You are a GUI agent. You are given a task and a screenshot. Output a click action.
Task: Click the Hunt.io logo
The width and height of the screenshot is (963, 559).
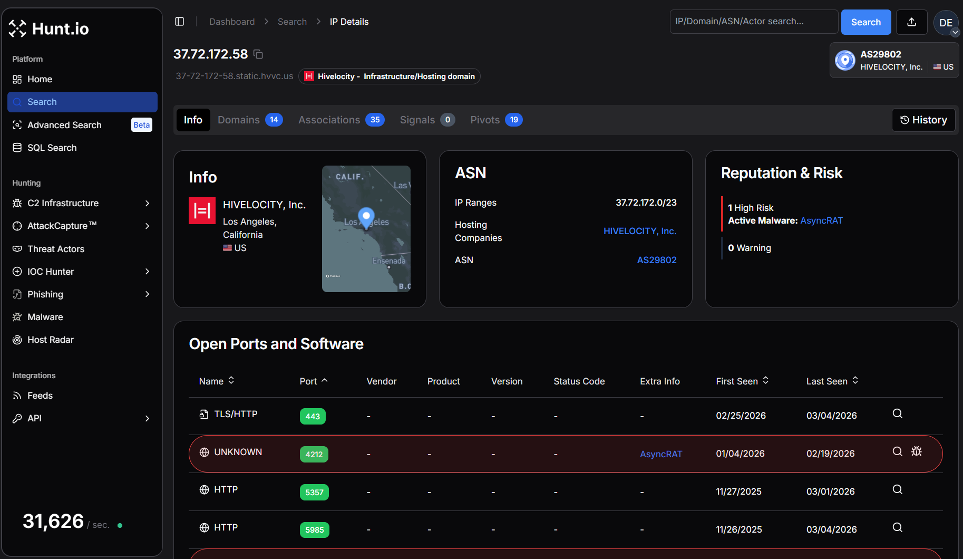point(49,29)
